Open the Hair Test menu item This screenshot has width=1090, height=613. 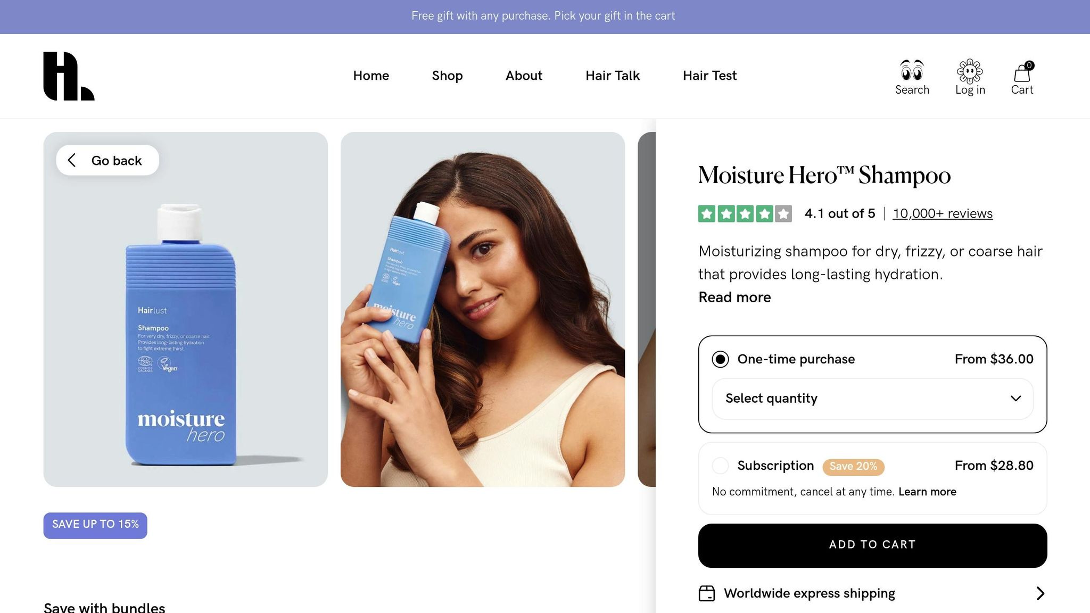pos(709,76)
